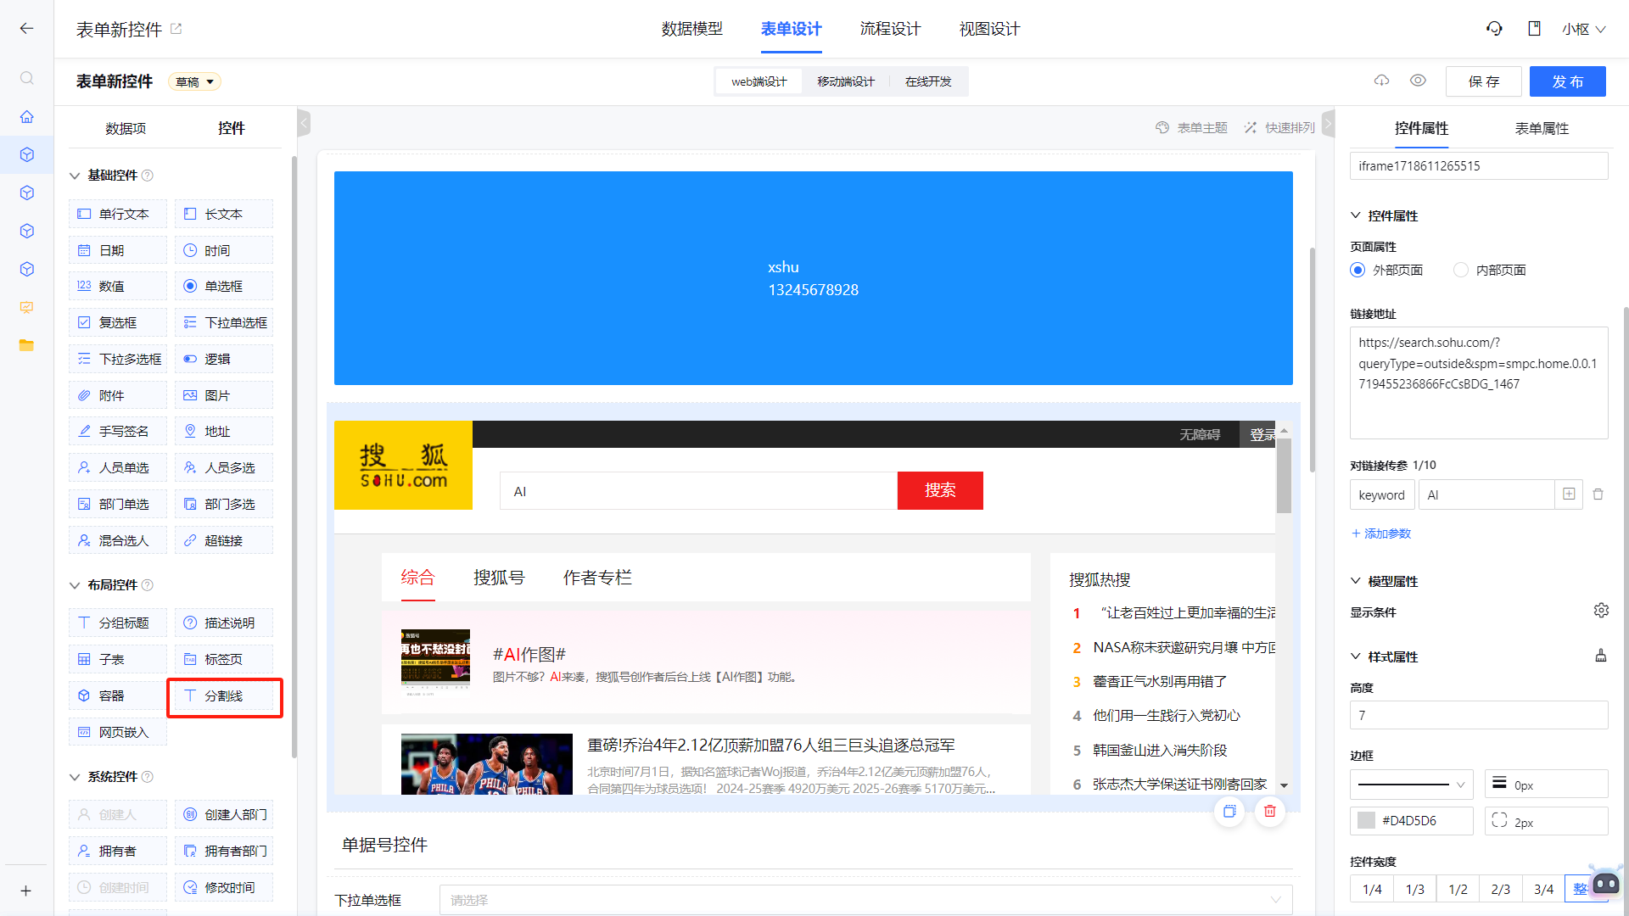The width and height of the screenshot is (1629, 916).
Task: Set control width to 1/2
Action: pos(1458,889)
